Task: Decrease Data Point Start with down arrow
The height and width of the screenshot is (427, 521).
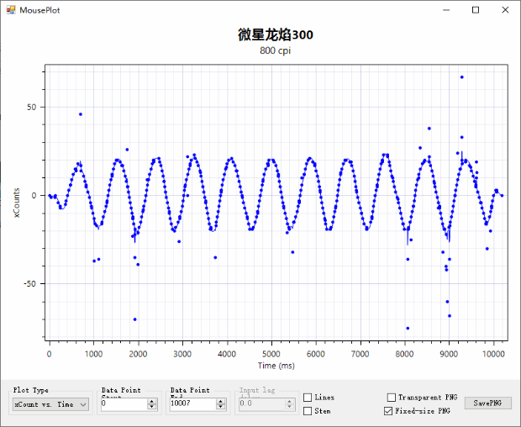Action: [x=152, y=407]
